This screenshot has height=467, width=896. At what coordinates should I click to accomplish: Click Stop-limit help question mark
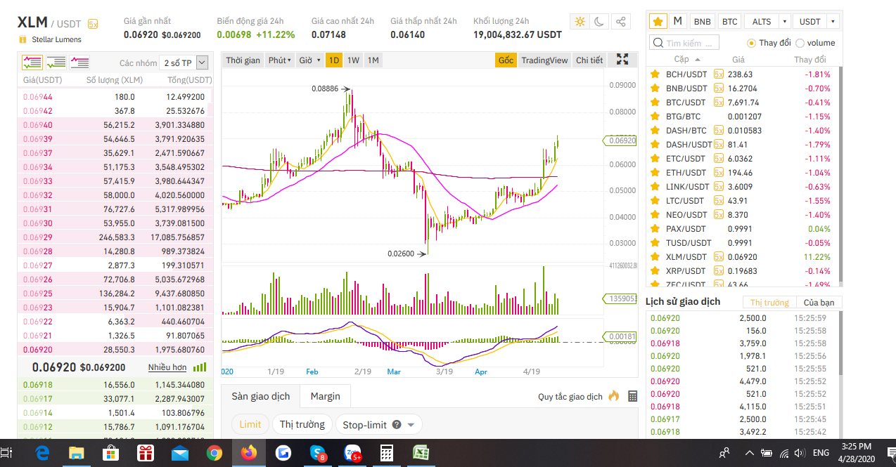[397, 424]
